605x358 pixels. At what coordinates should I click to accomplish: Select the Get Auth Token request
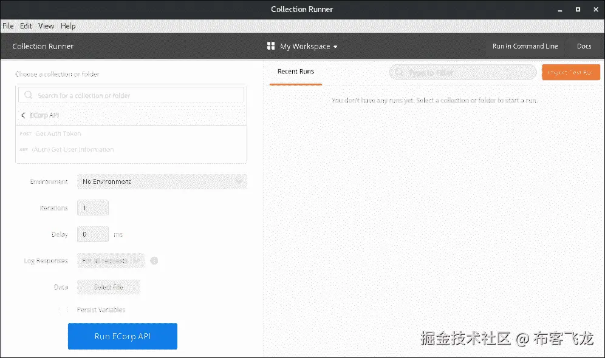131,133
